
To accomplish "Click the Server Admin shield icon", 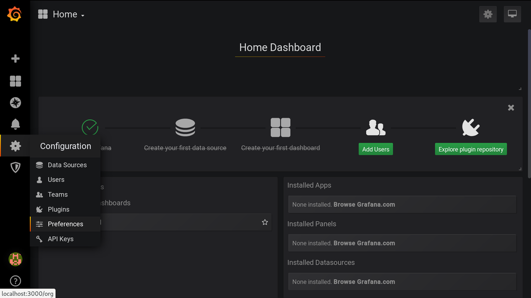I will (x=15, y=167).
